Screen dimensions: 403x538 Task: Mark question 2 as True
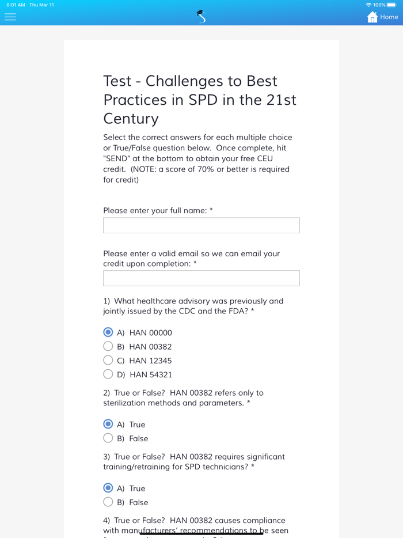point(108,424)
